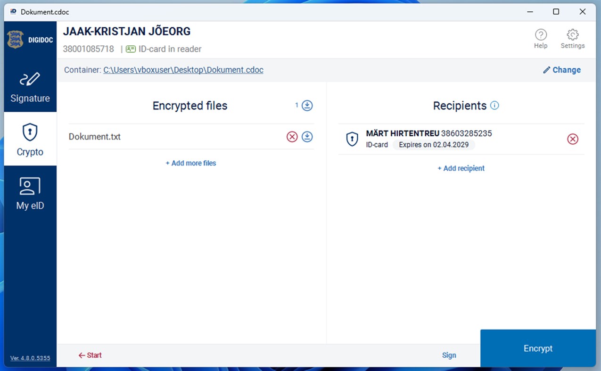Screen dimensions: 601x371
Task: Open the My eID tab
Action: [x=30, y=193]
